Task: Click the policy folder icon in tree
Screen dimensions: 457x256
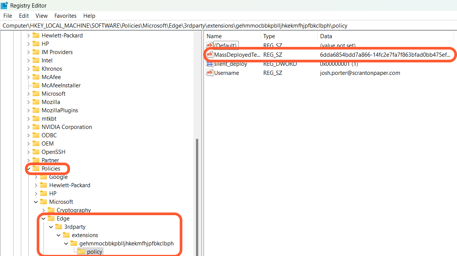Action: click(81, 252)
